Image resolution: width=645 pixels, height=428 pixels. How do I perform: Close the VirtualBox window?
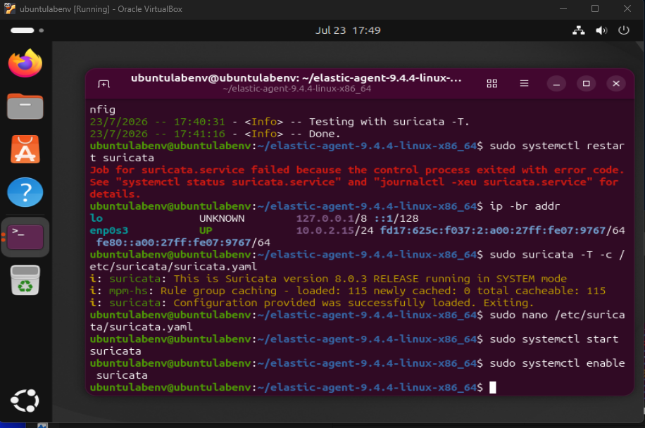click(627, 8)
